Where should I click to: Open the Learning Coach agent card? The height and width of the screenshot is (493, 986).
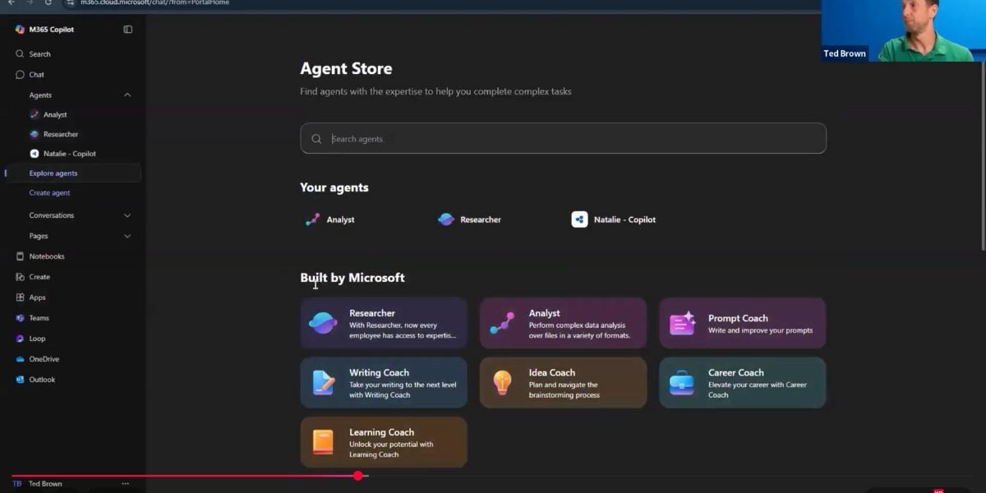(384, 442)
